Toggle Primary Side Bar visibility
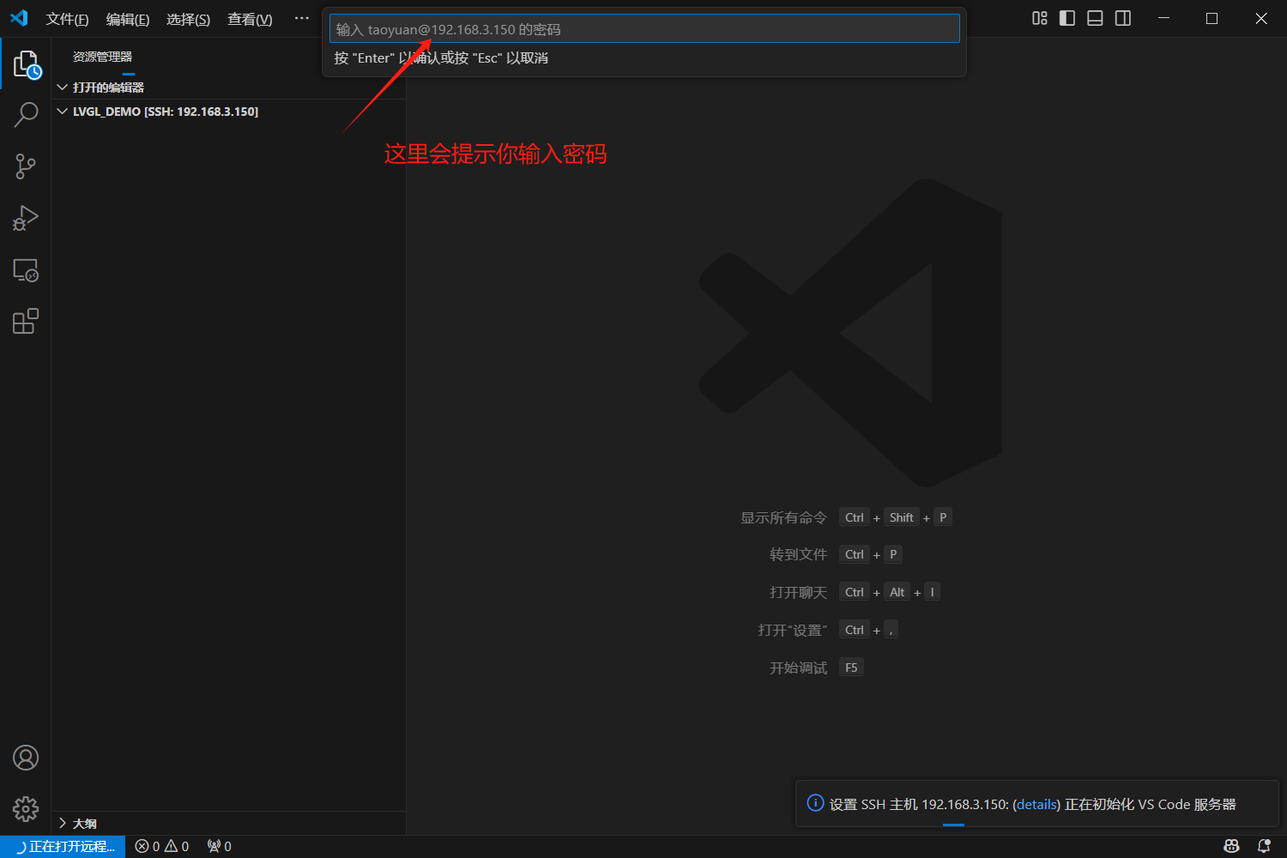The width and height of the screenshot is (1287, 858). 1067,18
